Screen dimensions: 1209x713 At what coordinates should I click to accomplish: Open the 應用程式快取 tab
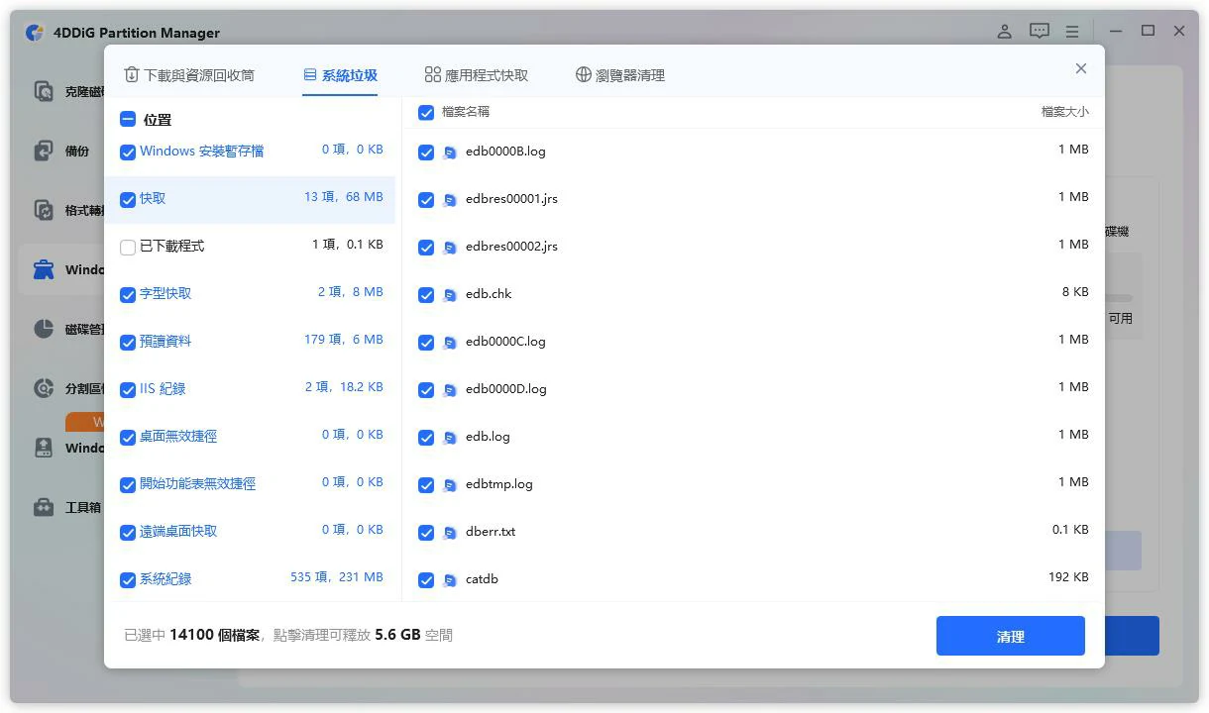tap(477, 75)
